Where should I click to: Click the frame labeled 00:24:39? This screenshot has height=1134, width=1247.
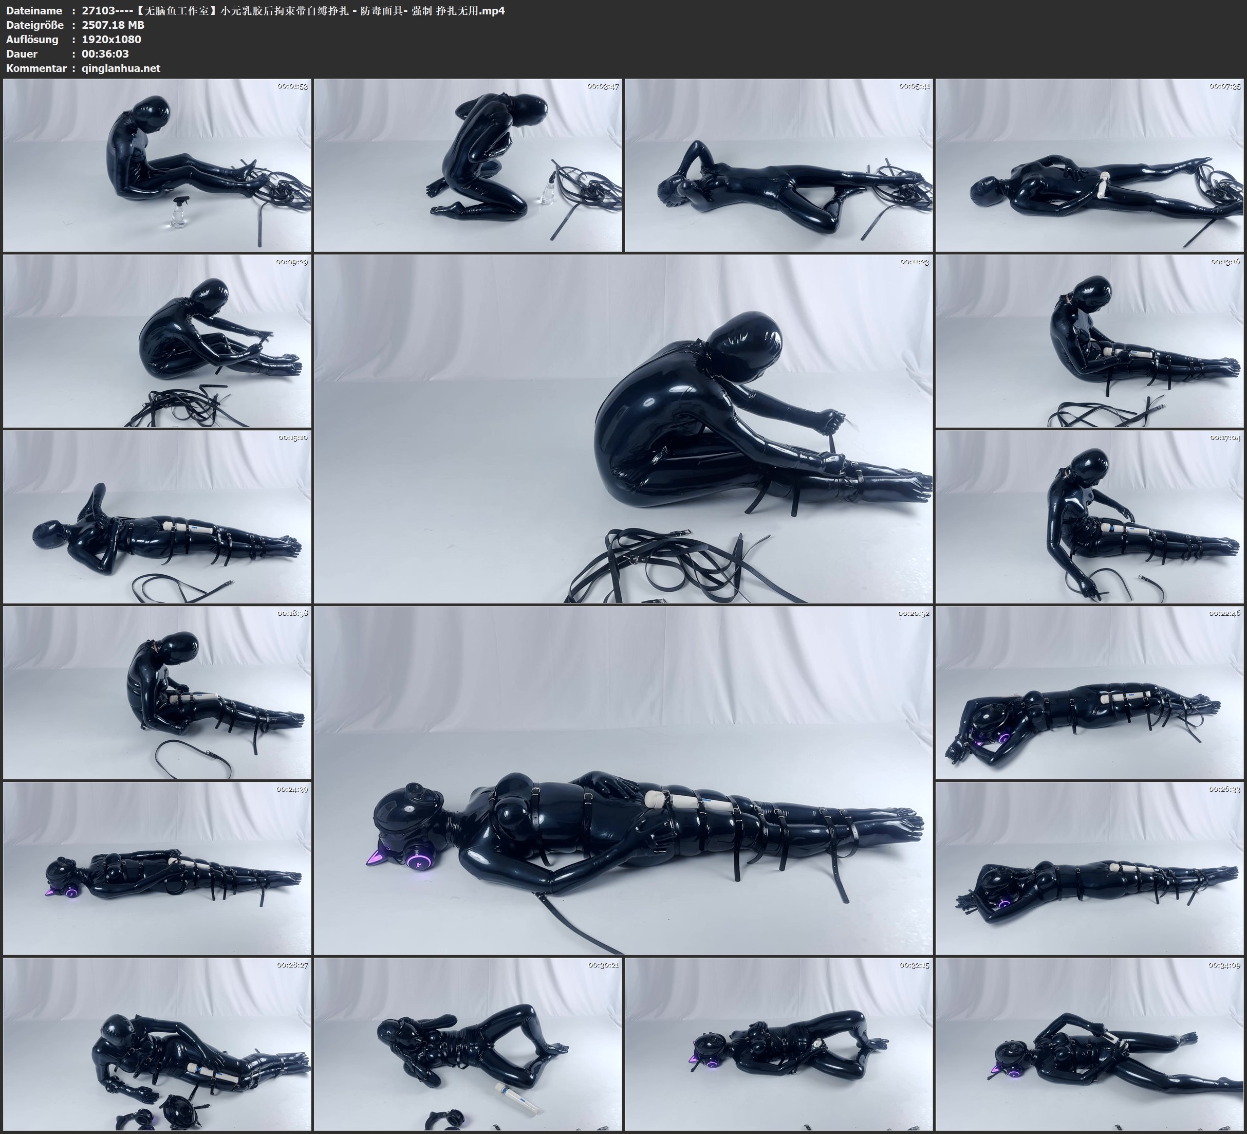[157, 868]
